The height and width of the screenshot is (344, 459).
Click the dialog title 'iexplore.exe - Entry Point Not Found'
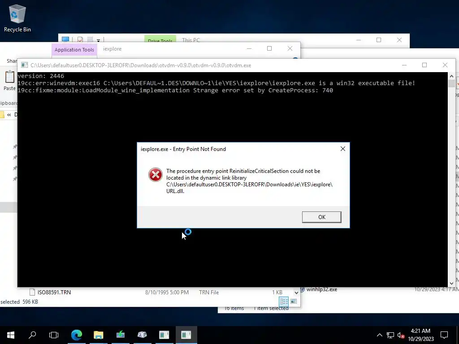[183, 149]
